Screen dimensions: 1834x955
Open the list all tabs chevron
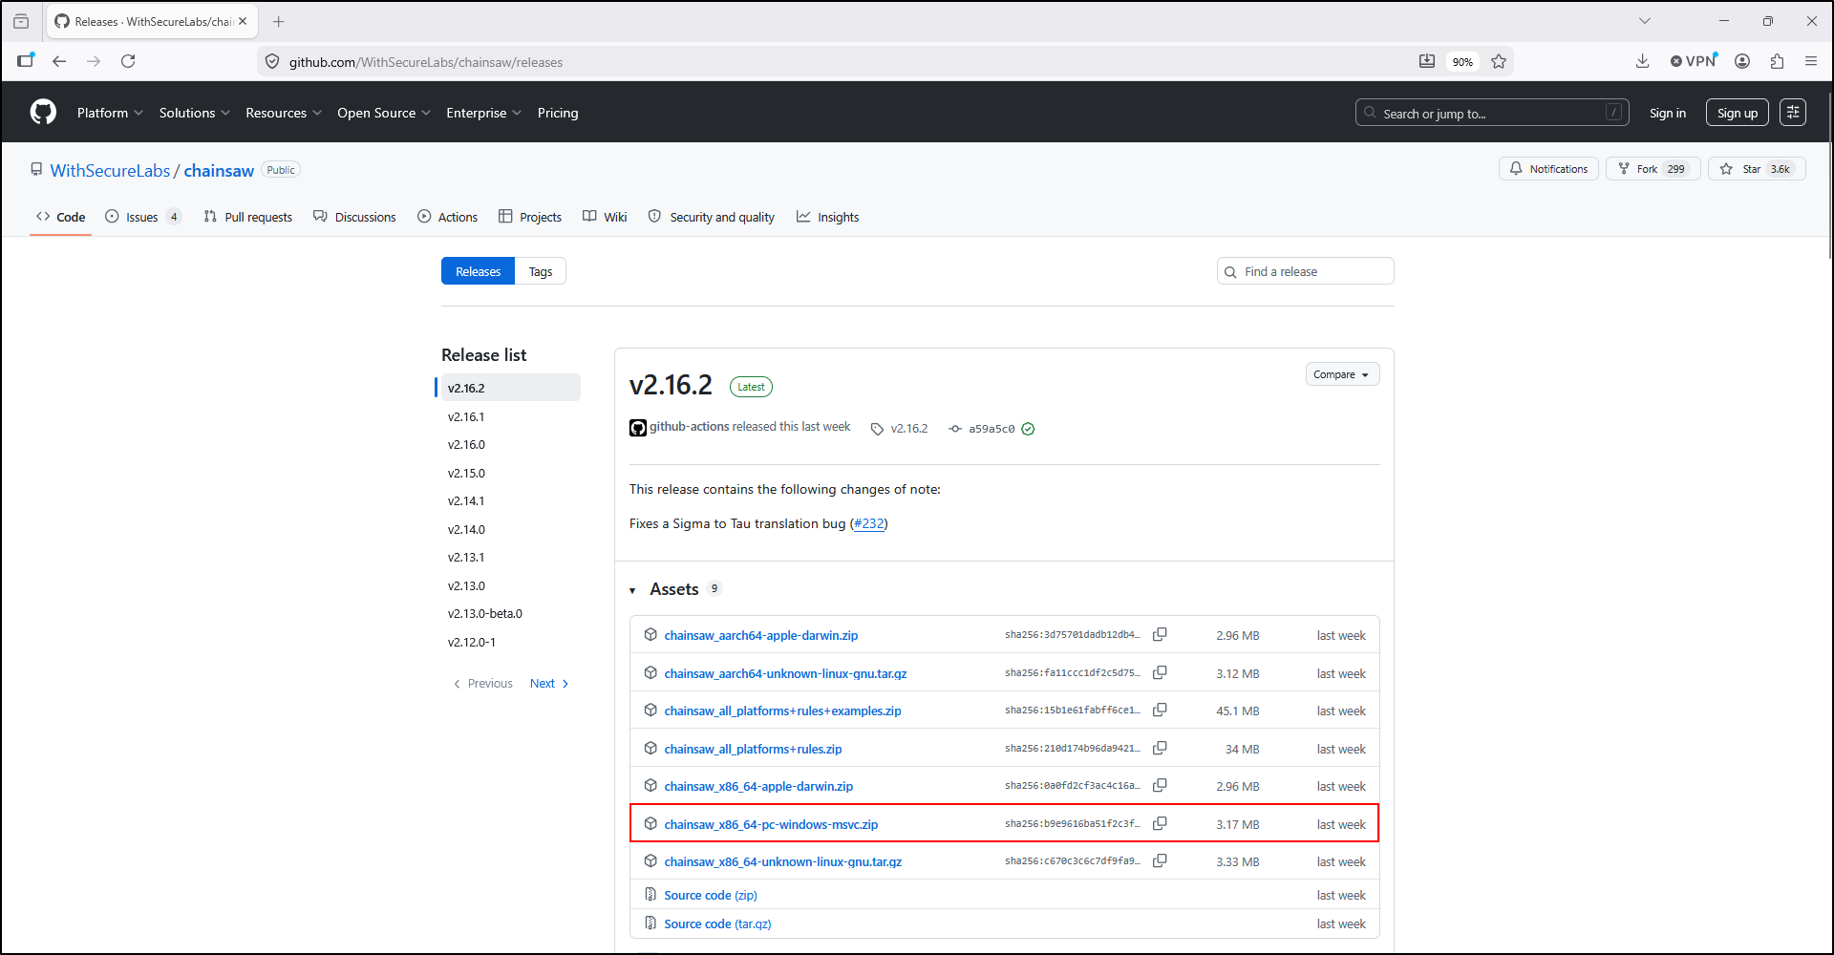[x=1645, y=21]
